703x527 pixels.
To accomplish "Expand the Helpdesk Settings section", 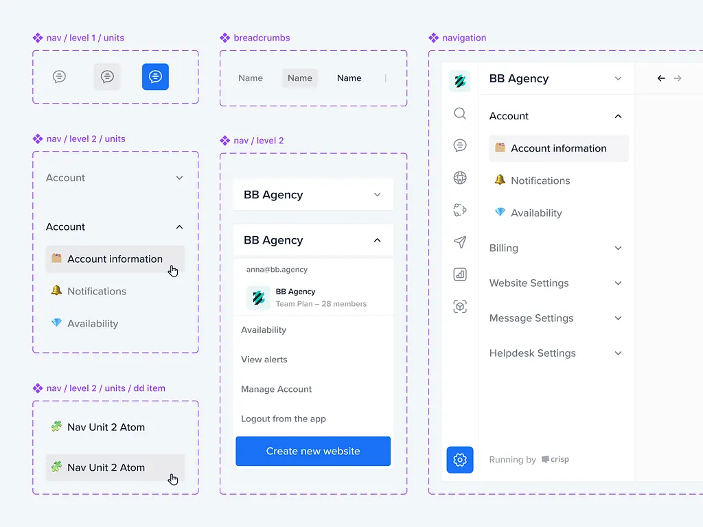I will point(555,353).
